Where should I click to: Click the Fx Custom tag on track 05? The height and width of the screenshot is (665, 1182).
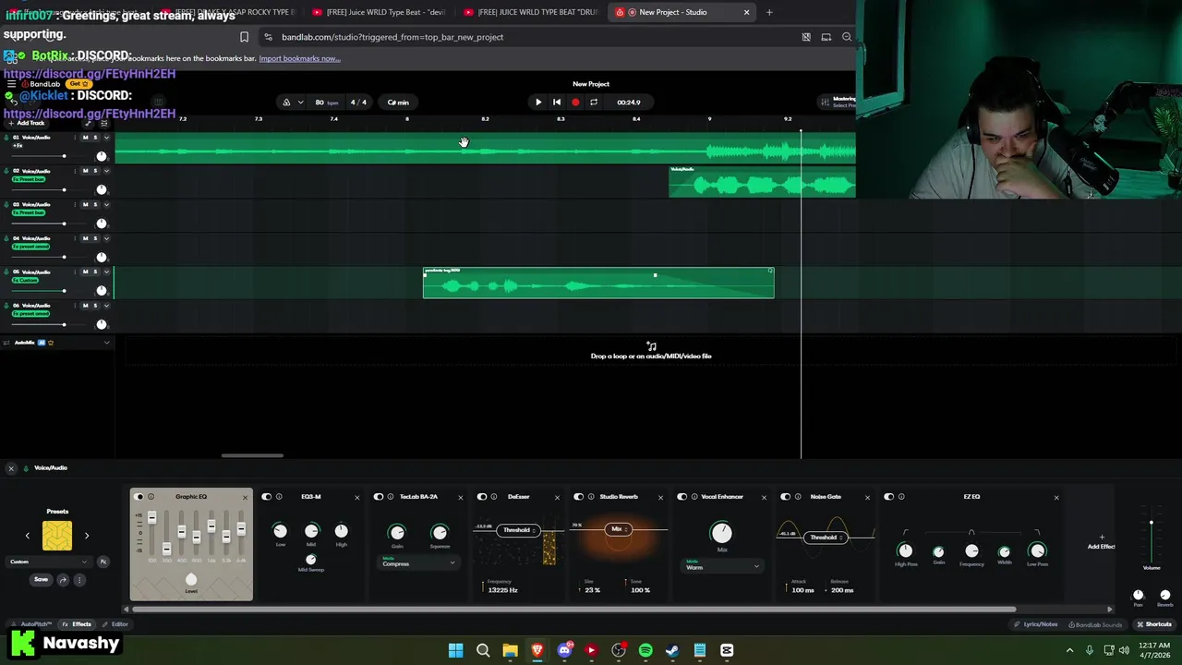click(26, 280)
